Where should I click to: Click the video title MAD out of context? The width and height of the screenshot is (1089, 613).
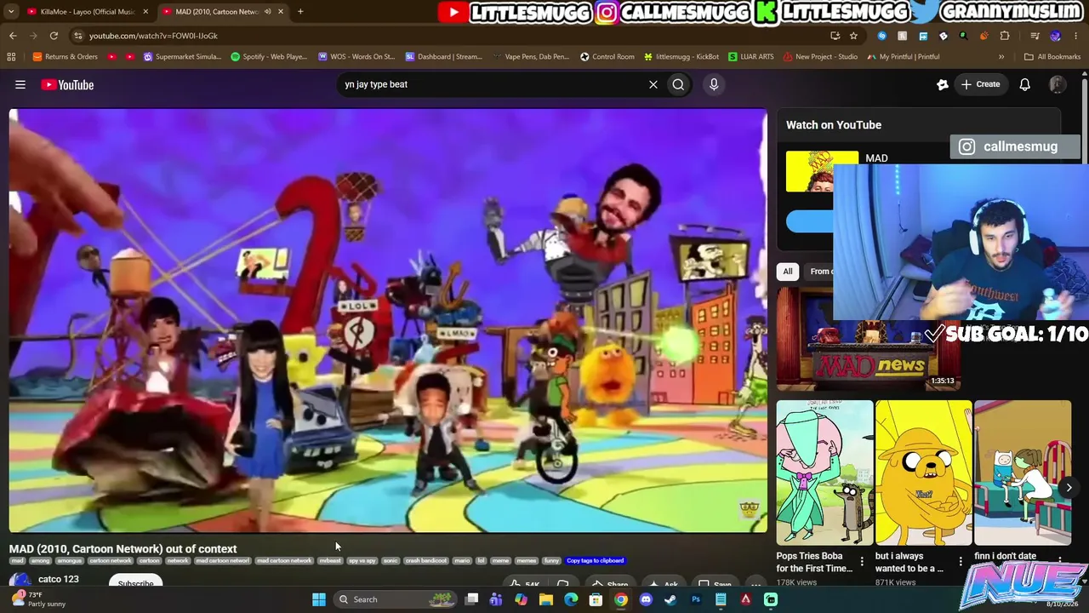pyautogui.click(x=123, y=549)
